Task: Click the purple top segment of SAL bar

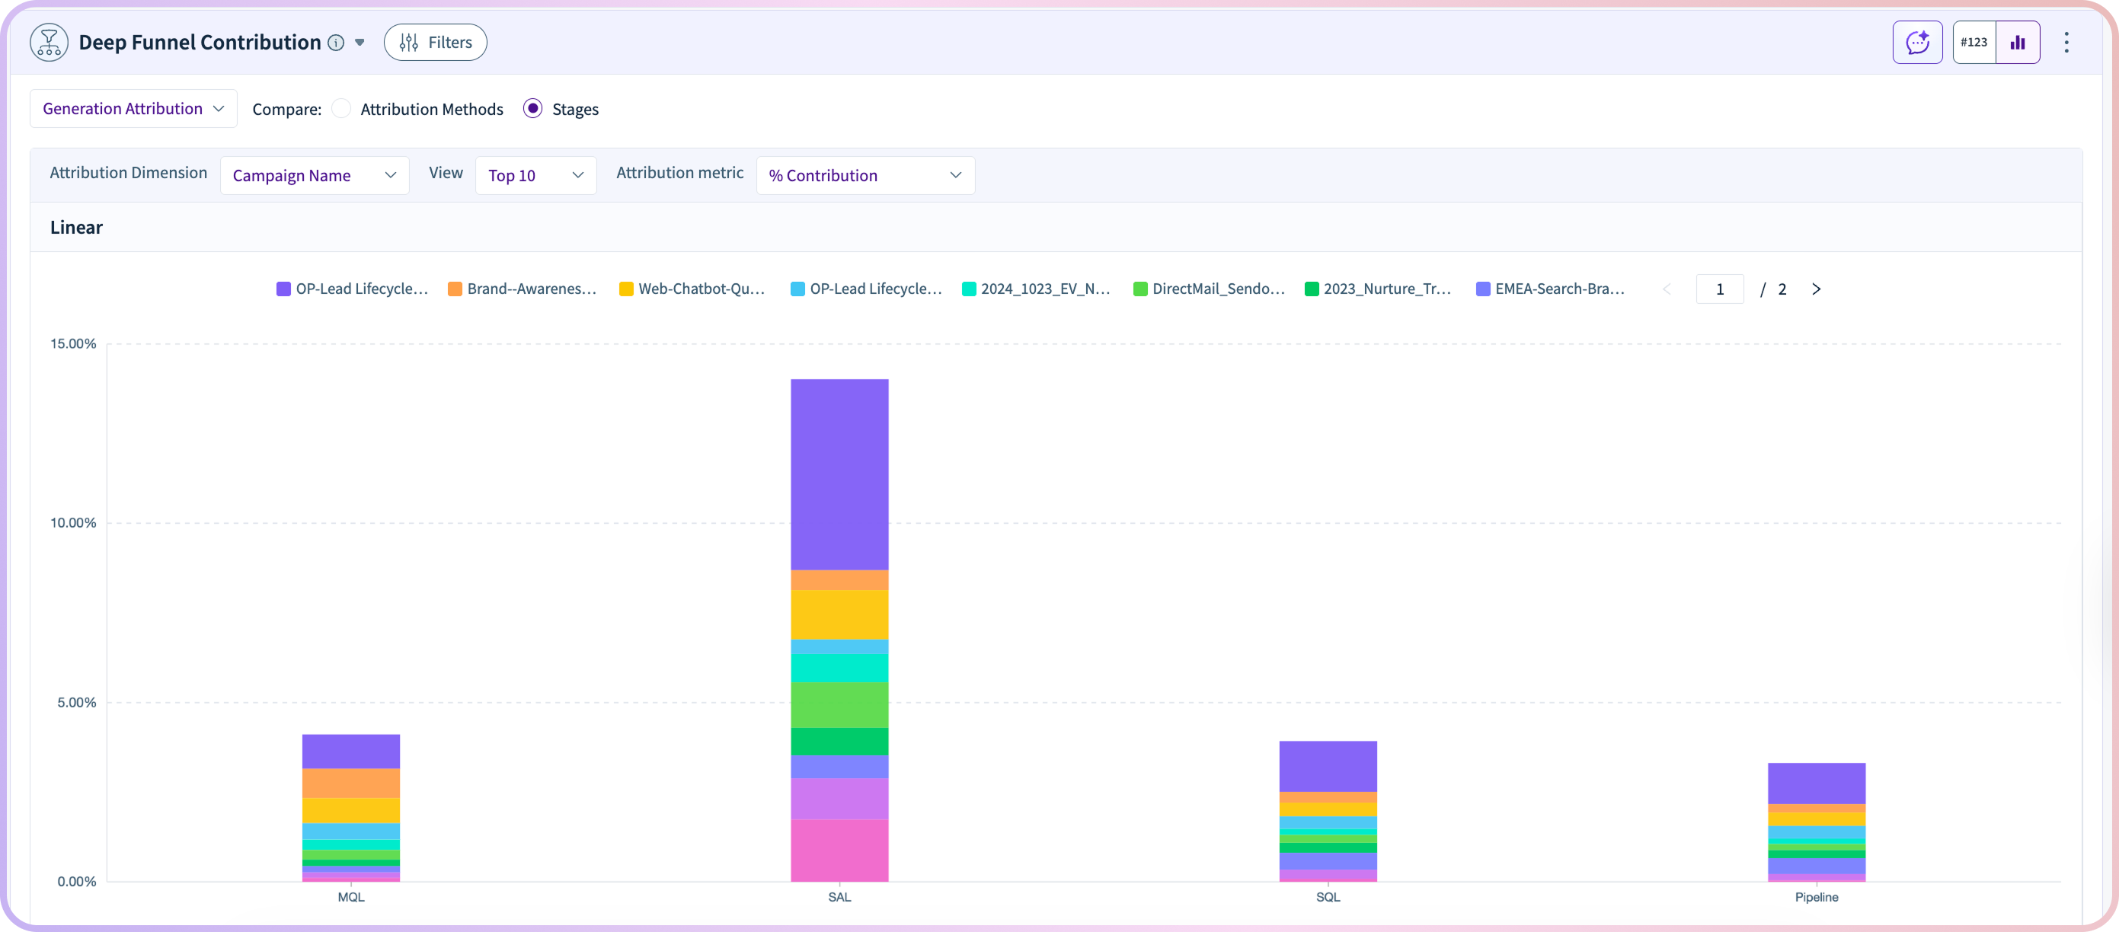Action: point(839,474)
